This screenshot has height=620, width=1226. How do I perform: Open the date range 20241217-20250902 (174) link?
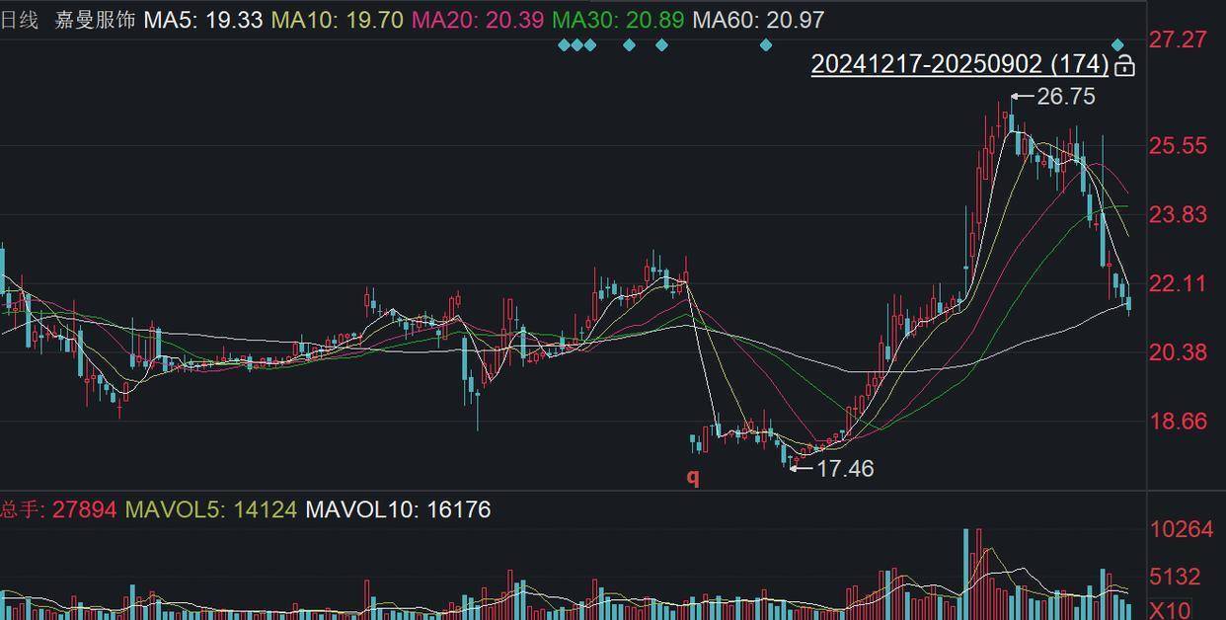[x=959, y=64]
